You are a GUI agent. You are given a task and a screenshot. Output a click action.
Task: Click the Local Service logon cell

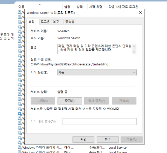[117, 148]
